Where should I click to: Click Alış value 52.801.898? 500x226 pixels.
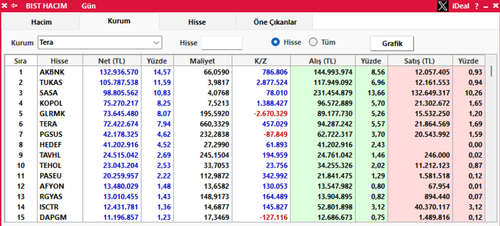click(x=335, y=207)
